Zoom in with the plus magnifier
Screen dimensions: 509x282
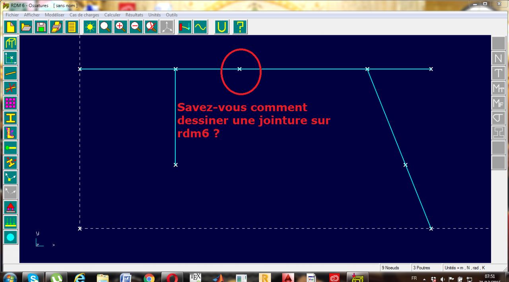(120, 27)
